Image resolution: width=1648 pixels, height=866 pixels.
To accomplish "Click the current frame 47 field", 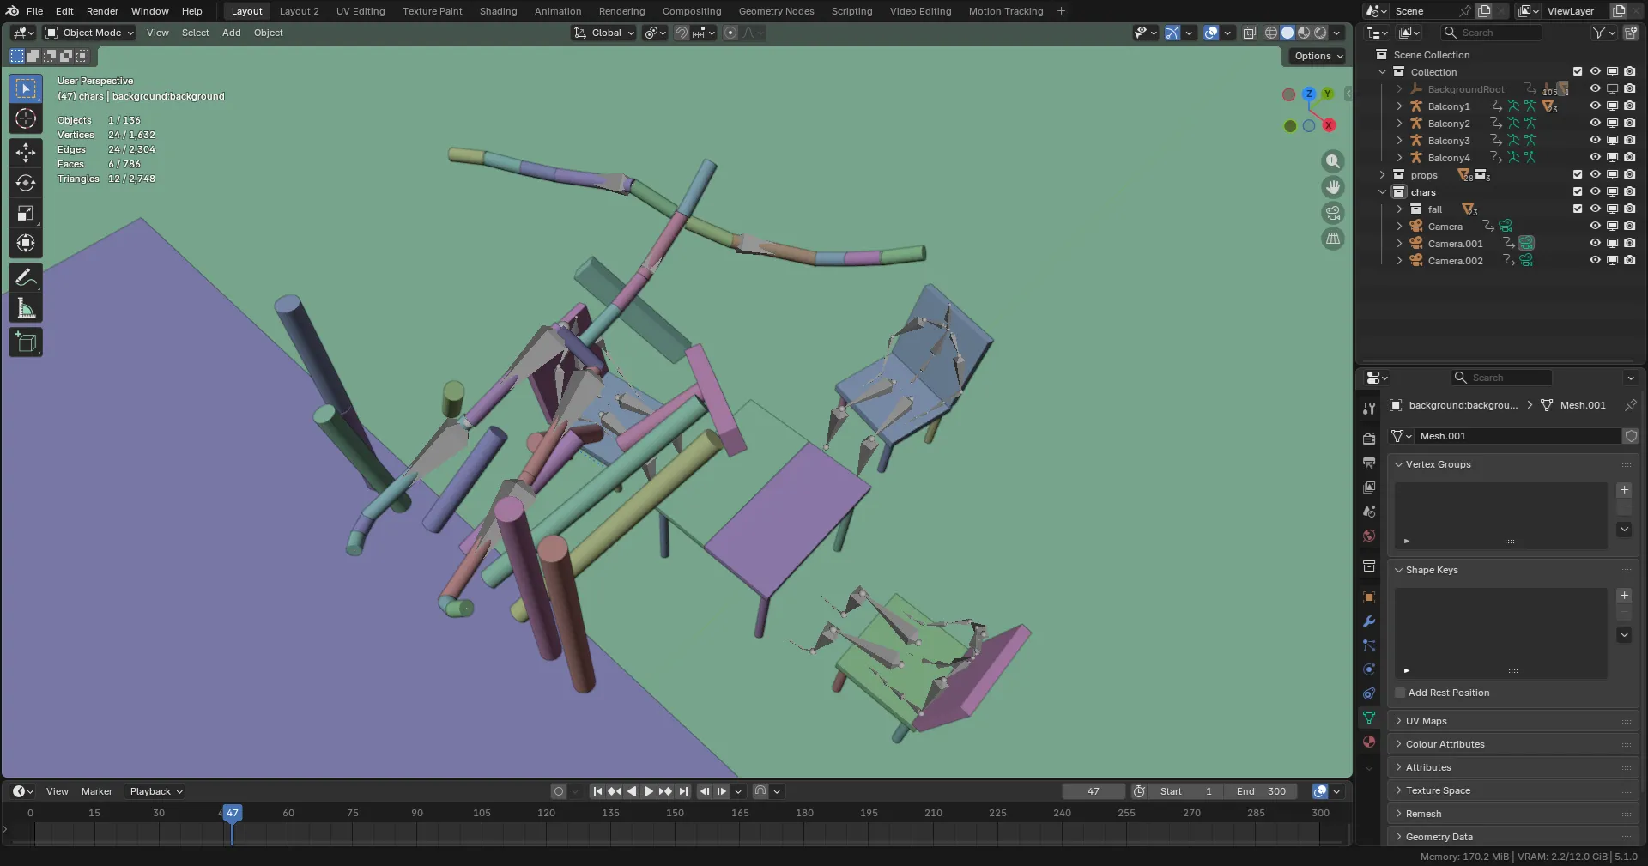I will (x=1094, y=791).
